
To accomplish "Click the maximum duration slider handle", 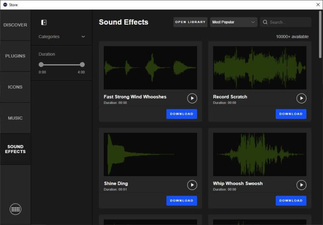I will tap(82, 65).
